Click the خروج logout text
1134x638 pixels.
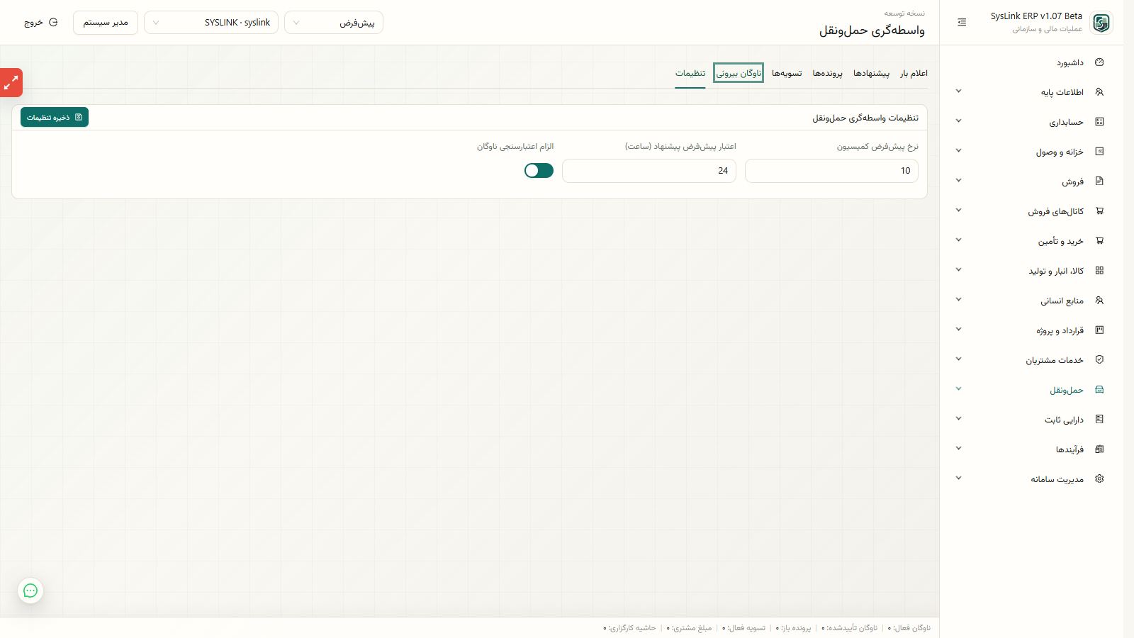tap(33, 23)
